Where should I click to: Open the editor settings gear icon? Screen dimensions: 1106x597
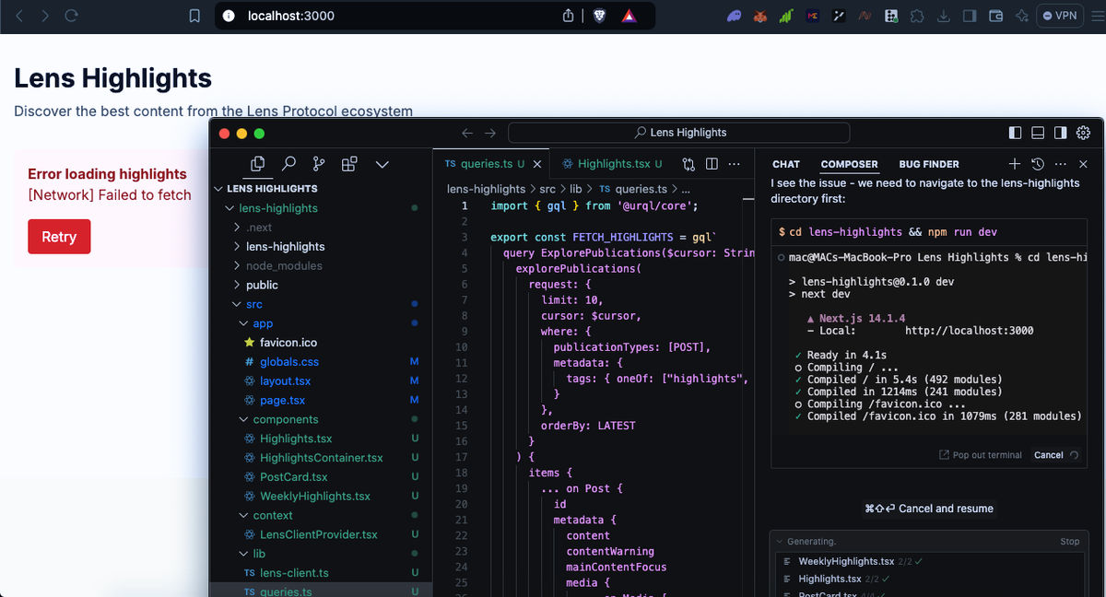pos(1084,133)
